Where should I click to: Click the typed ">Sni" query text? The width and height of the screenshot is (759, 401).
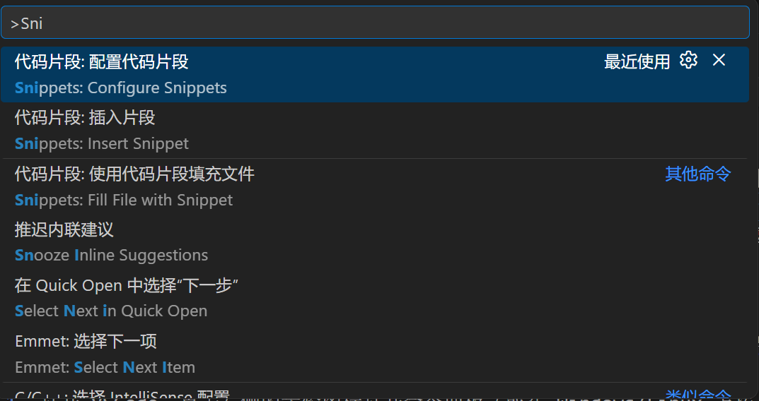point(27,23)
